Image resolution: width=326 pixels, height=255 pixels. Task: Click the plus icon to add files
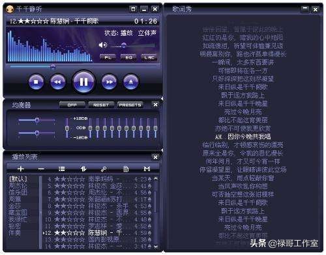[x=21, y=168]
